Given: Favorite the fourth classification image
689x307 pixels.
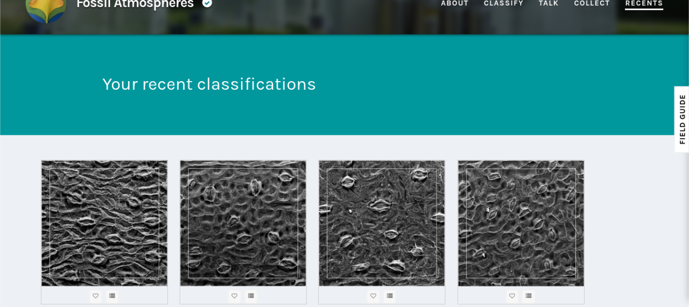Looking at the screenshot, I should [x=512, y=296].
